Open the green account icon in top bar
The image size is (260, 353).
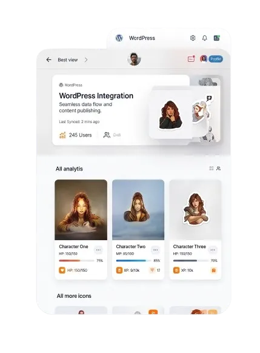(x=216, y=38)
